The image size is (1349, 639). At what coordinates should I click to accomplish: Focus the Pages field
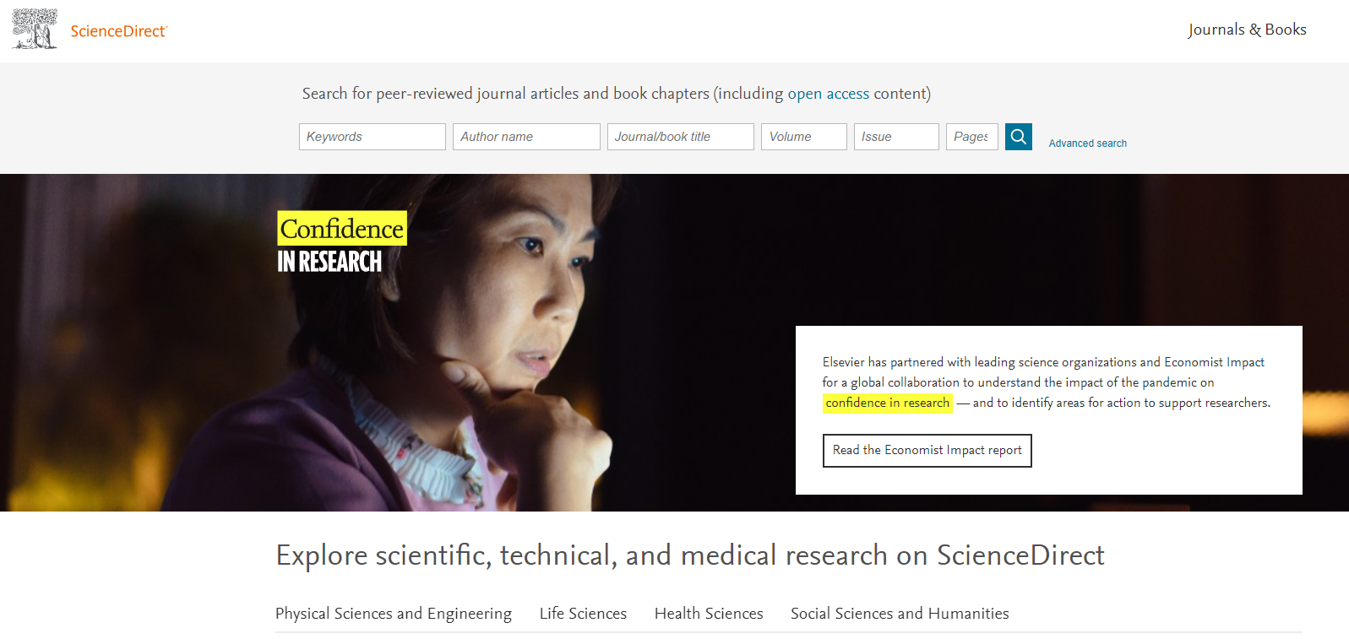coord(972,137)
